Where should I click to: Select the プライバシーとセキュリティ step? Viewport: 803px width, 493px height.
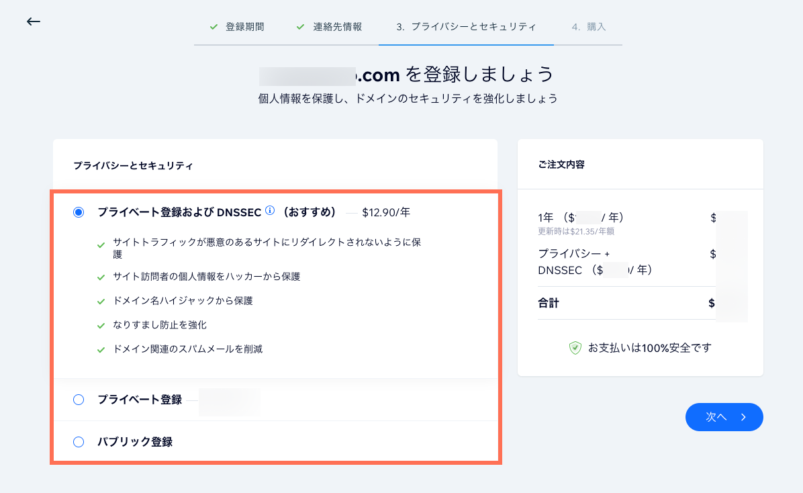click(x=466, y=27)
